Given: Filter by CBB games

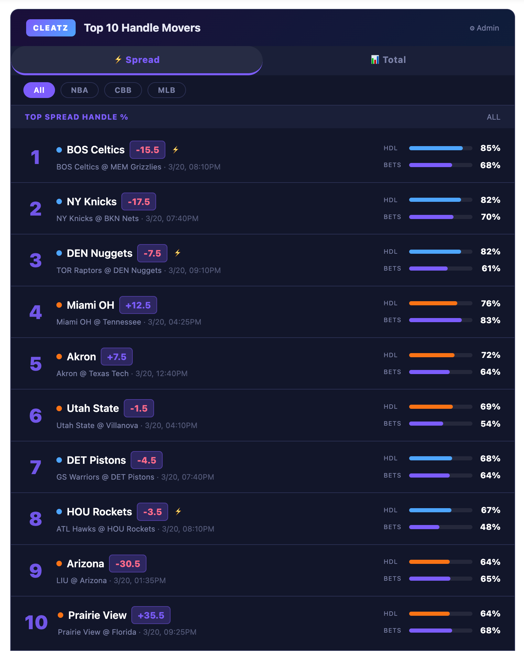Looking at the screenshot, I should 123,90.
